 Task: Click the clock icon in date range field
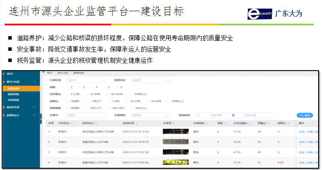click(x=199, y=115)
